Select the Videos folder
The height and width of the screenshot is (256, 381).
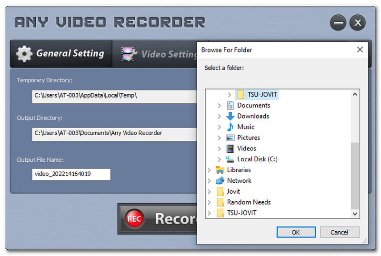pos(247,148)
